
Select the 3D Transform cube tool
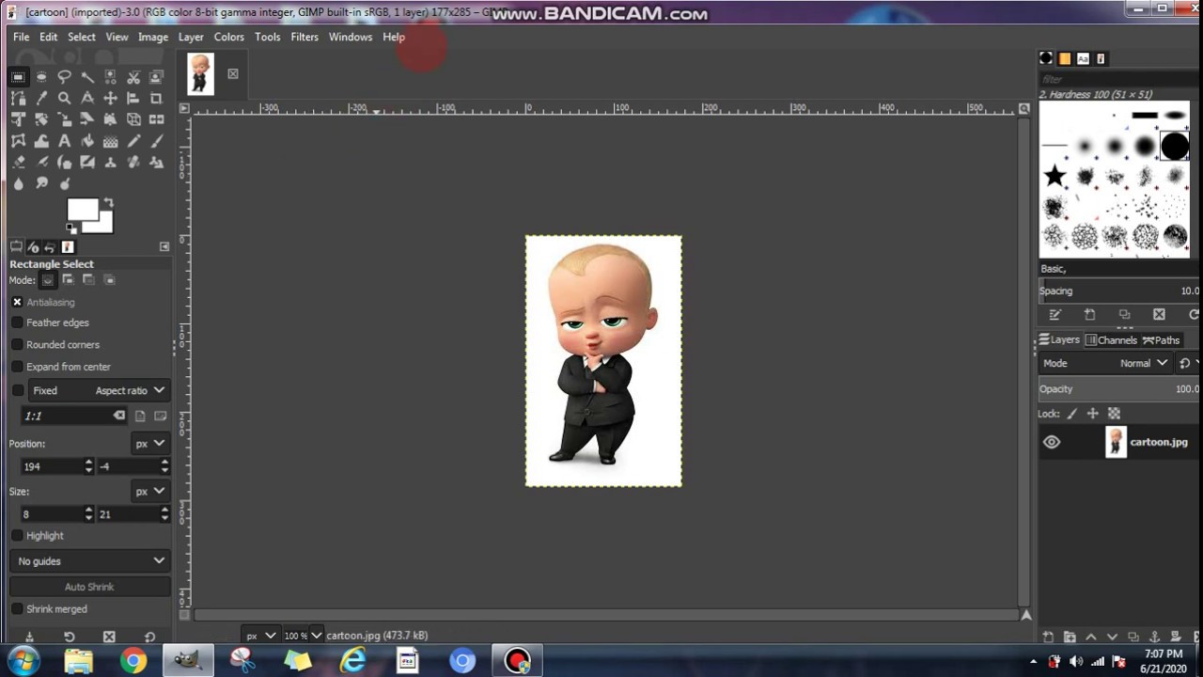click(133, 119)
